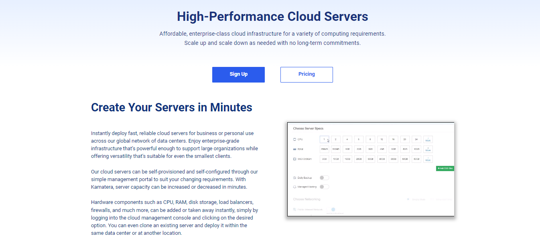Click the paragraph starting 'Instantly deploy fast'

pos(175,145)
